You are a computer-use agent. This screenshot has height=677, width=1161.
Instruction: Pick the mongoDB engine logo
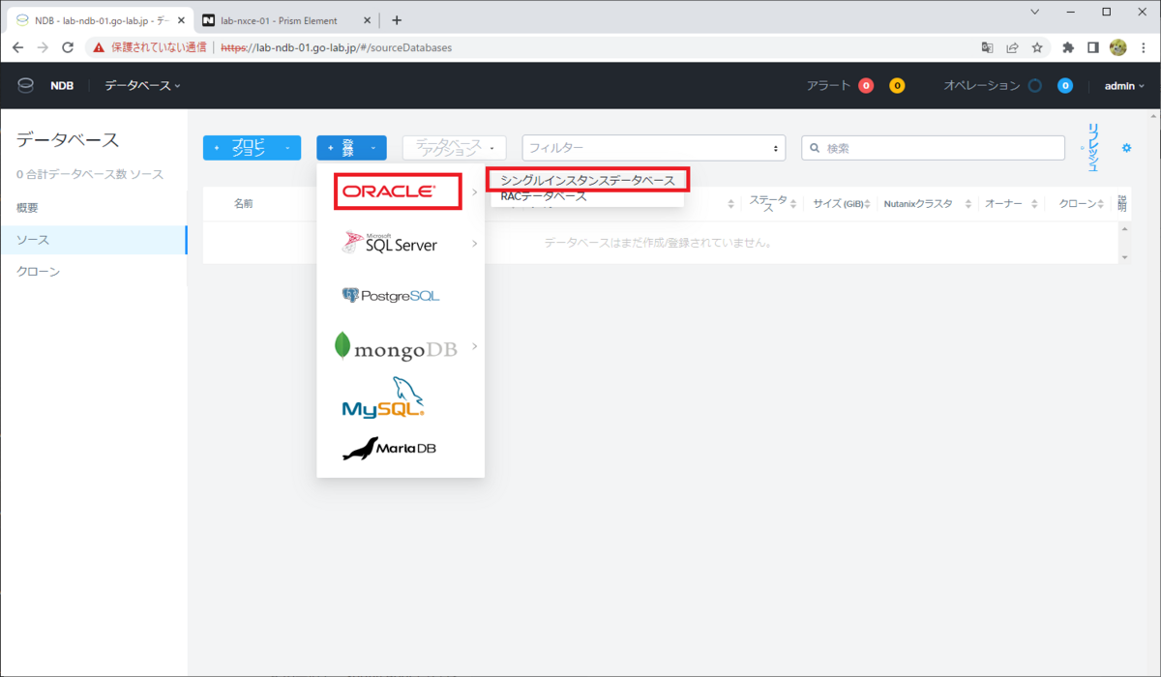[396, 347]
